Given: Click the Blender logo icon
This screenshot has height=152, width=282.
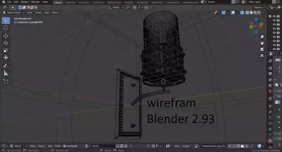Looking at the screenshot, I should coord(4,2).
